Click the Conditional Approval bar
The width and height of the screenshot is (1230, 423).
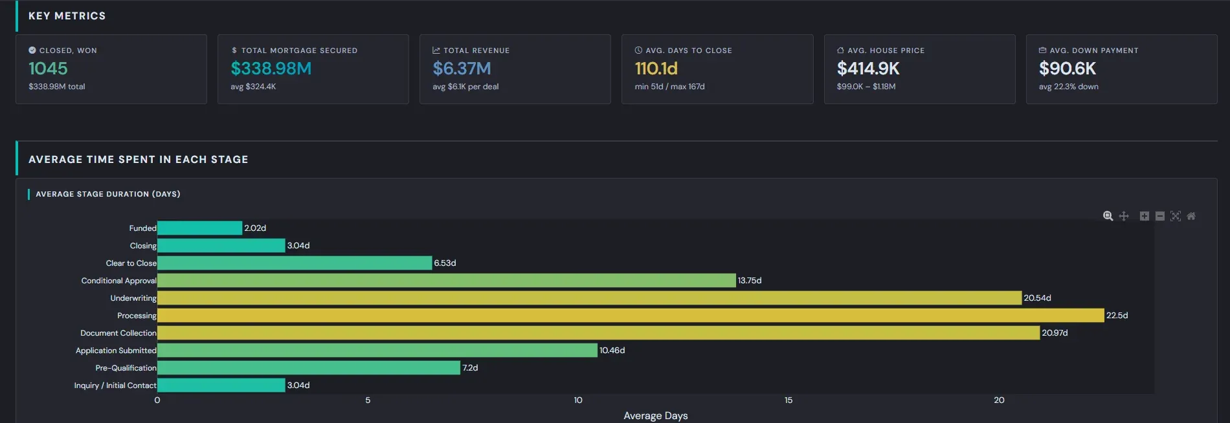pos(447,280)
